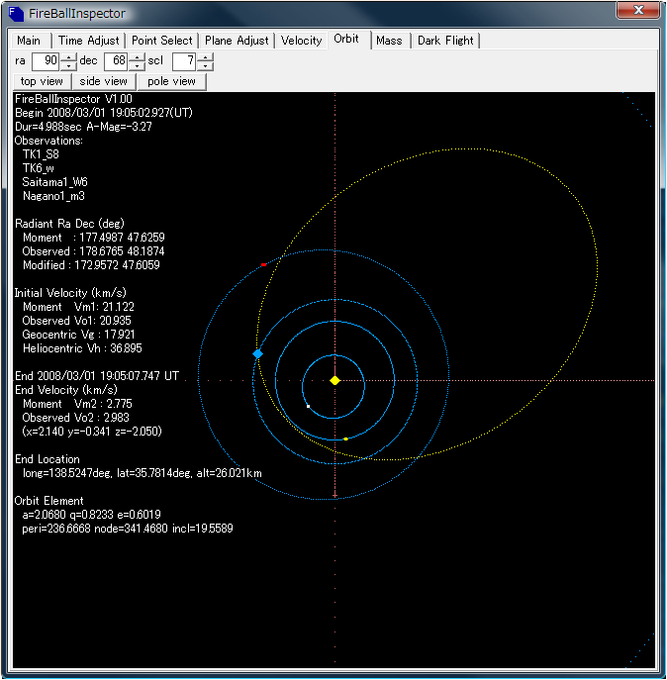The height and width of the screenshot is (680, 667).
Task: Switch to Plane Adjust tab
Action: pos(237,41)
